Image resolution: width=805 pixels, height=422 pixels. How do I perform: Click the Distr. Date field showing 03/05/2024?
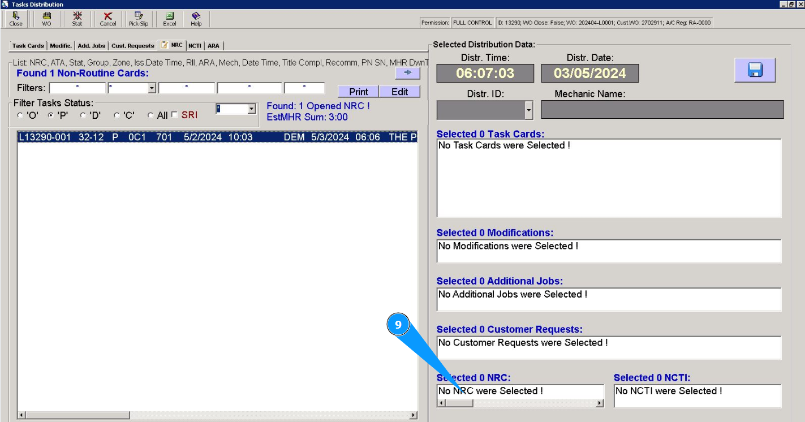[x=590, y=74]
